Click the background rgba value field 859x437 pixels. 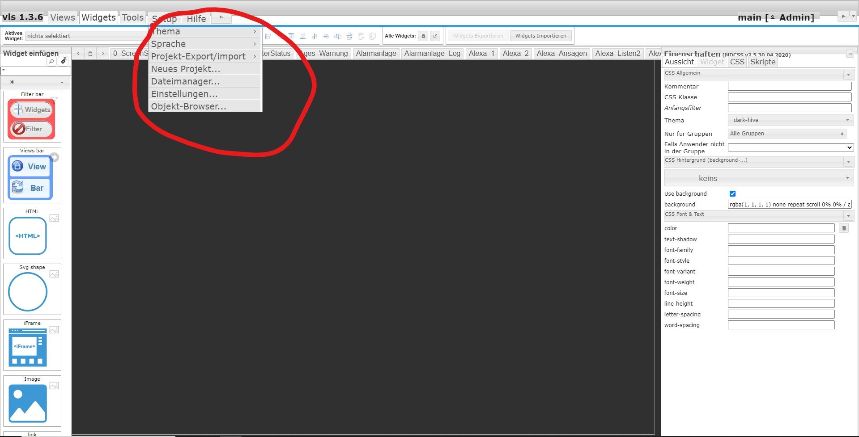[790, 204]
